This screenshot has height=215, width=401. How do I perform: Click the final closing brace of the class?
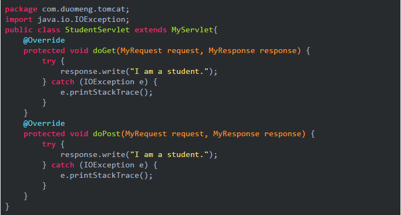pyautogui.click(x=7, y=207)
